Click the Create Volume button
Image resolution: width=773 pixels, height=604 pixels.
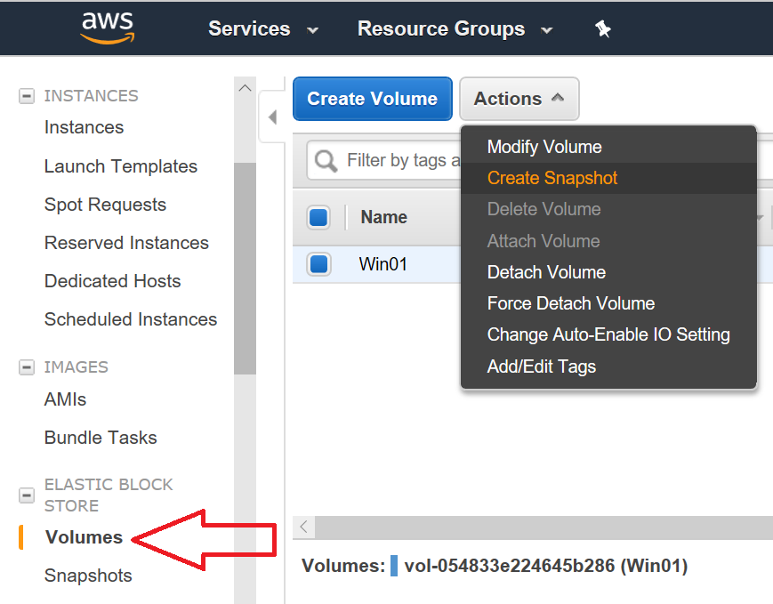coord(372,99)
